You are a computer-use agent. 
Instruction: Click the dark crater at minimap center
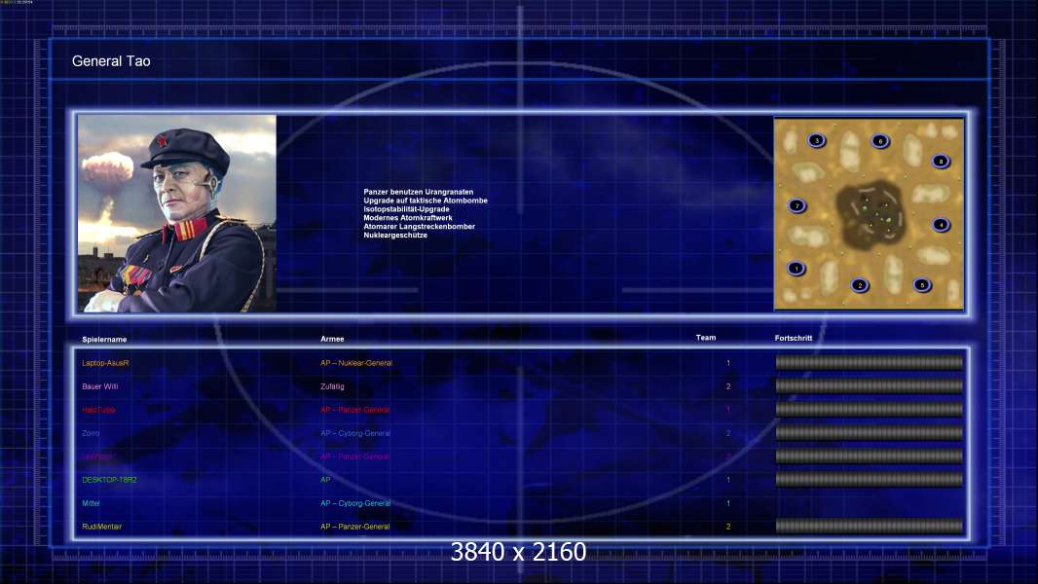point(871,213)
